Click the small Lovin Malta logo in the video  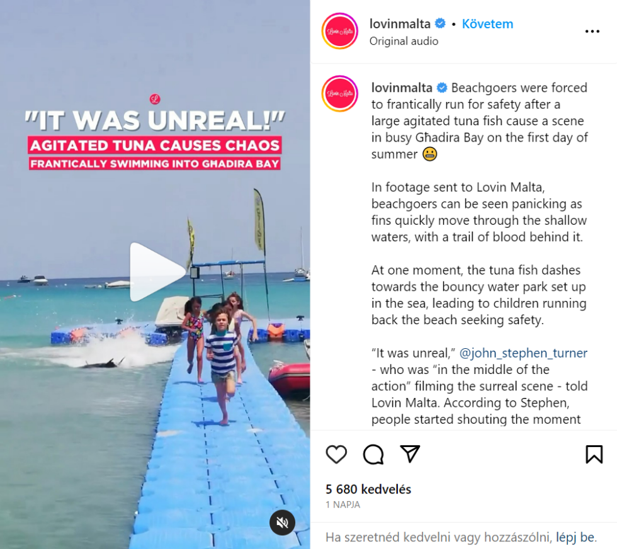click(x=155, y=99)
